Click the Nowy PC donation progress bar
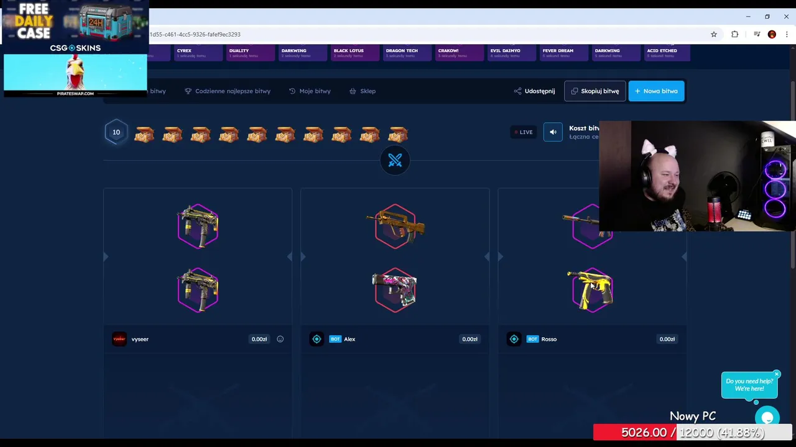The image size is (796, 447). [x=692, y=432]
